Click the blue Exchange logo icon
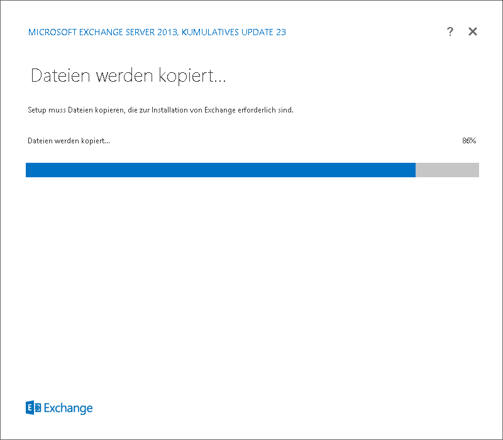This screenshot has width=503, height=440. coord(33,408)
